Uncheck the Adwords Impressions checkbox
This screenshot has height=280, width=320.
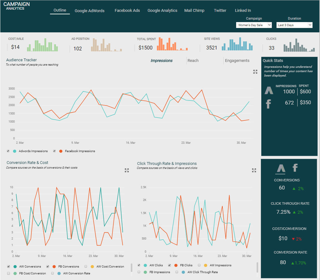point(8,151)
